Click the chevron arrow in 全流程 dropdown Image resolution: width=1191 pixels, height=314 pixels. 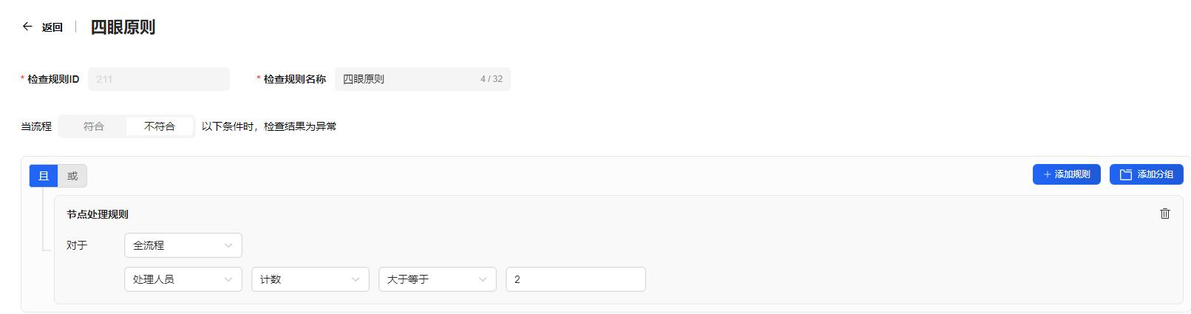pos(228,245)
